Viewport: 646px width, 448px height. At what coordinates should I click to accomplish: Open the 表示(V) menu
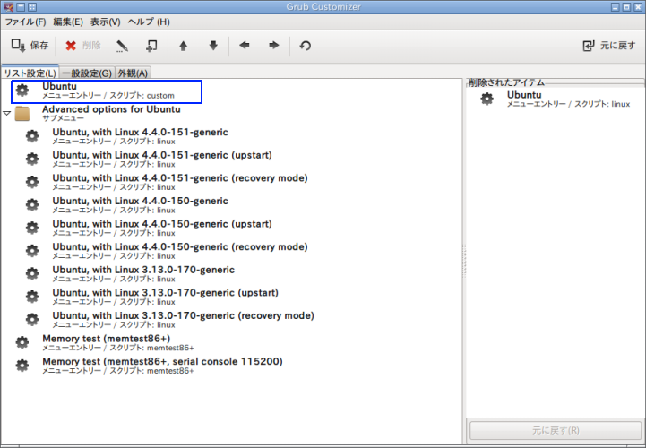point(106,22)
